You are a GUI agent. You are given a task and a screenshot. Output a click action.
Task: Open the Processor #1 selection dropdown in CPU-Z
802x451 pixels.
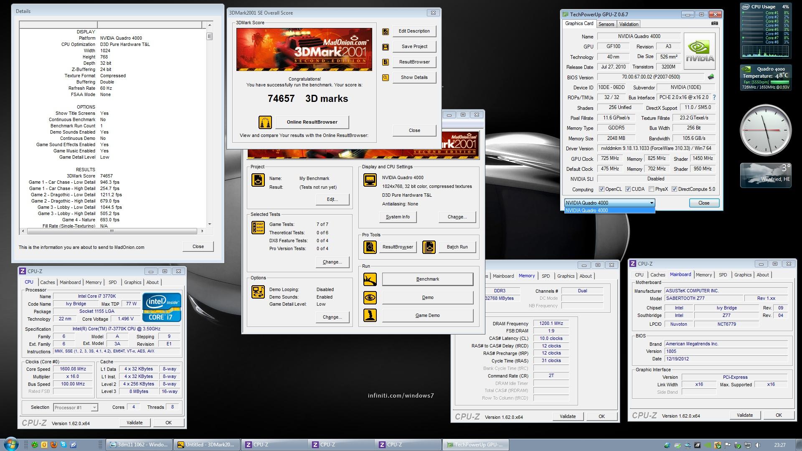point(75,408)
